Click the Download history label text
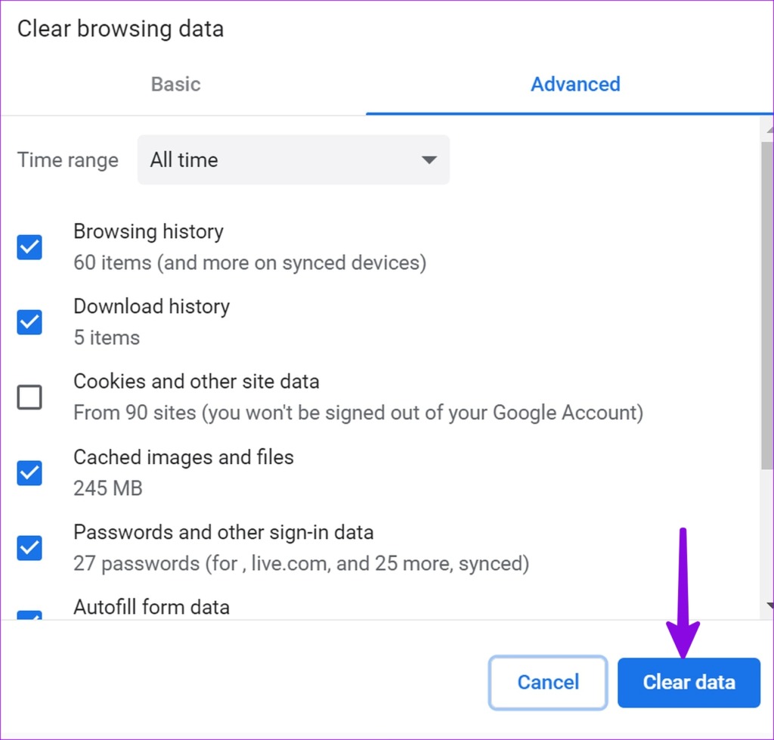The height and width of the screenshot is (740, 774). point(151,306)
